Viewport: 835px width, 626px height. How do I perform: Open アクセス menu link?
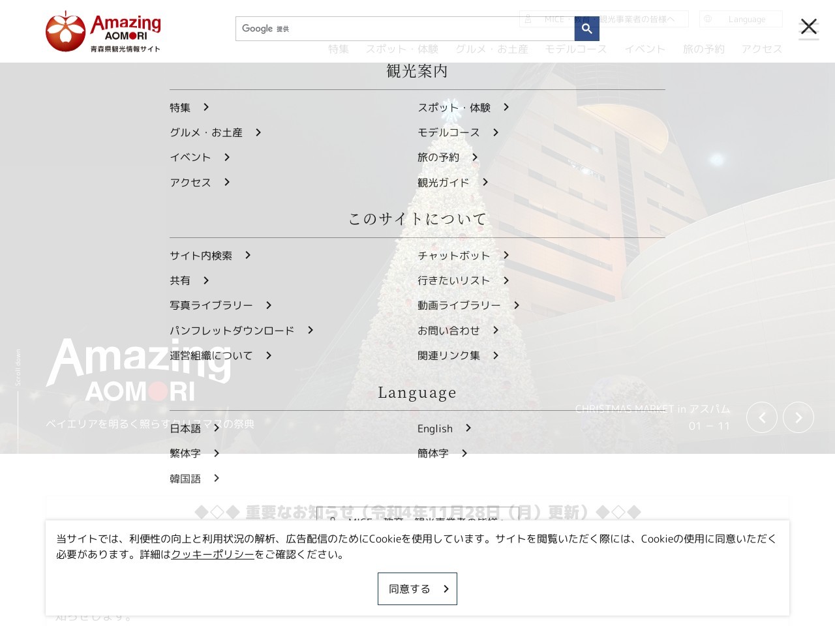tap(200, 183)
